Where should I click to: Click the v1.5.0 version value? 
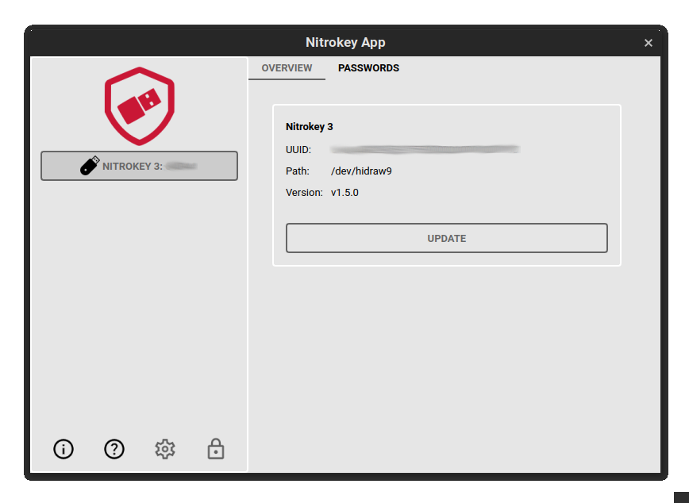(x=344, y=193)
